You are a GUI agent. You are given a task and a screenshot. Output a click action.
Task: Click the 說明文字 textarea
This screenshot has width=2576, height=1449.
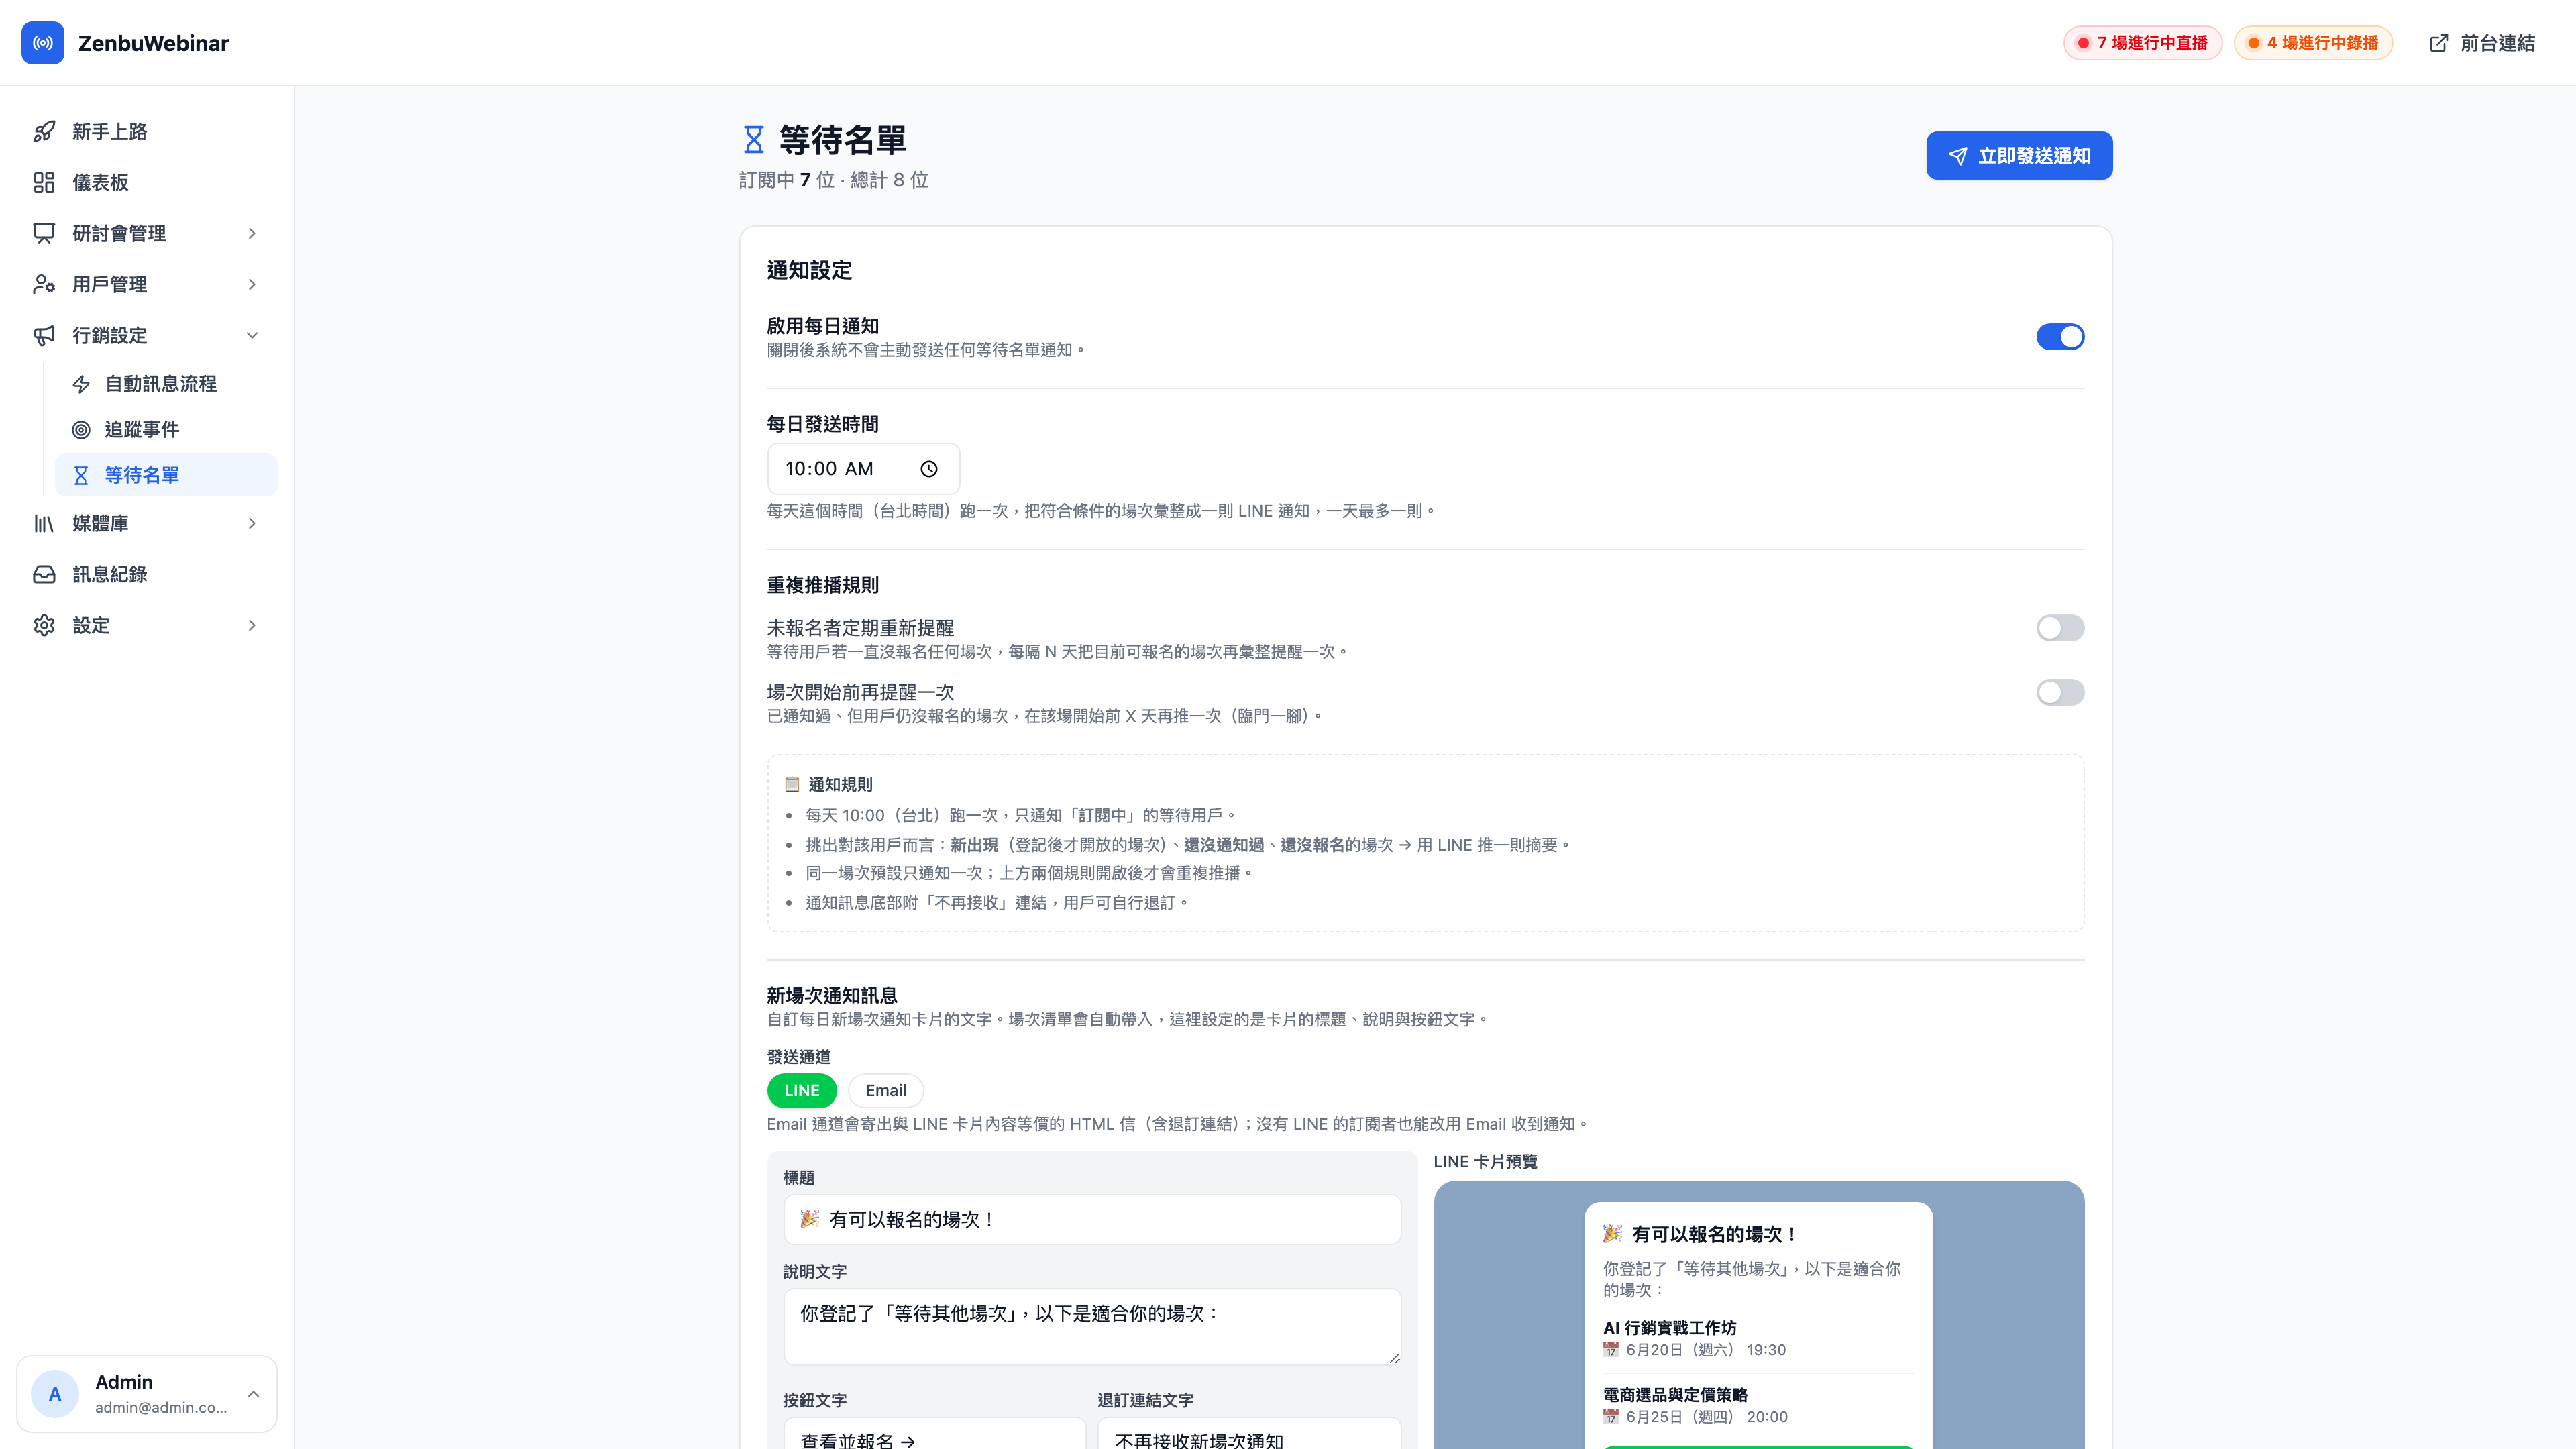(1092, 1327)
